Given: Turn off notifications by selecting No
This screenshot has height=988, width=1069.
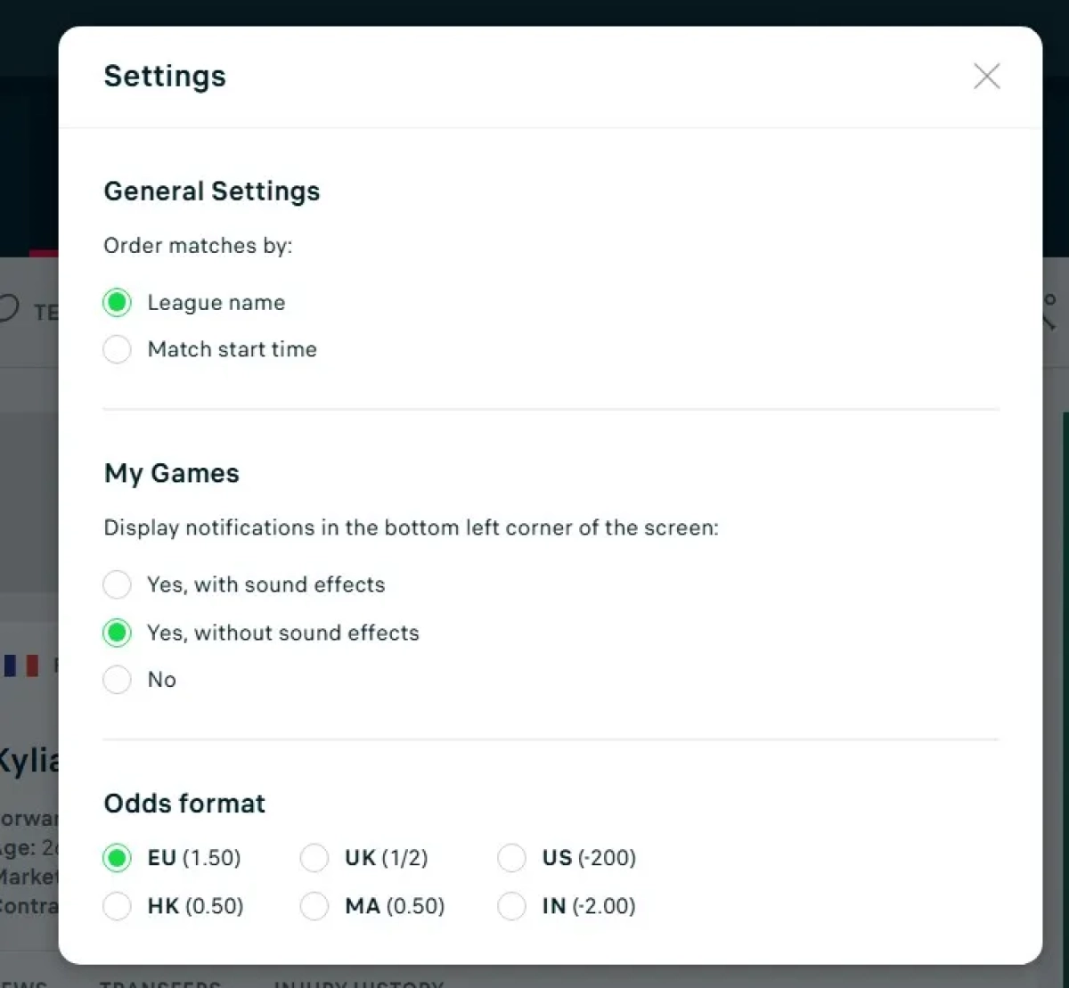Looking at the screenshot, I should click(117, 680).
